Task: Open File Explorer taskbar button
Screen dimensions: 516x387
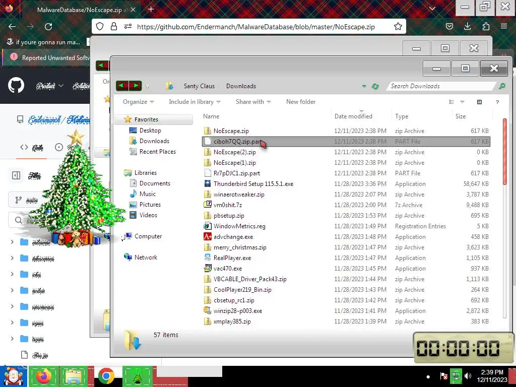Action: (x=75, y=376)
